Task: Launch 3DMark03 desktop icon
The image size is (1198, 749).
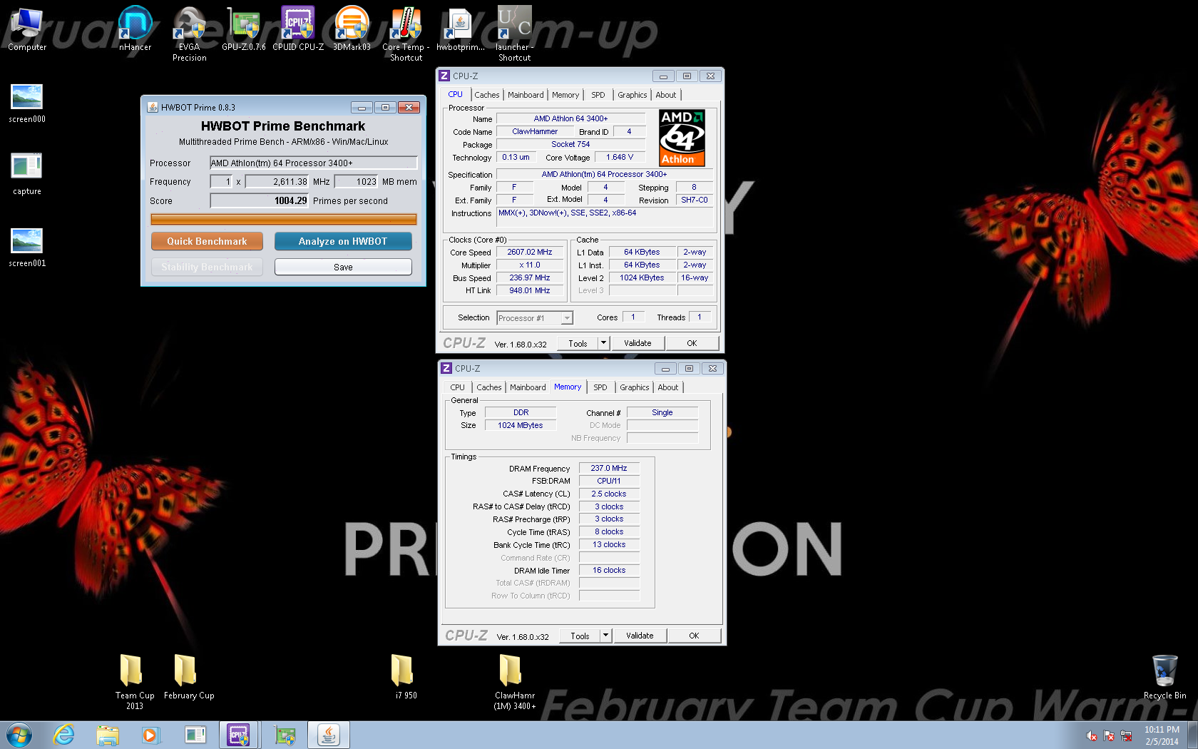Action: 352,29
